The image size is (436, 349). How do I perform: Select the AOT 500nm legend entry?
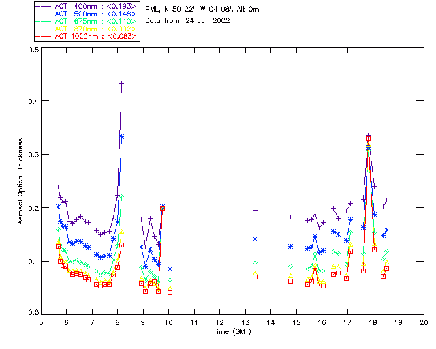coord(87,14)
